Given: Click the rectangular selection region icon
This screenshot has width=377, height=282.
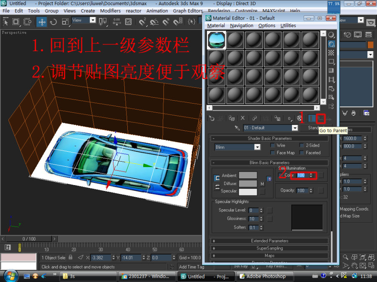Looking at the screenshot, I should pos(16,22).
